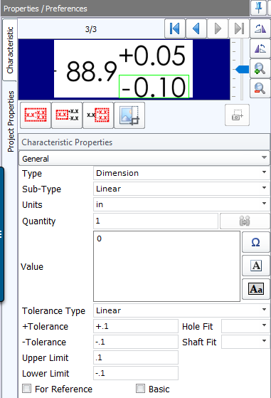
Task: Select the tolerance-only extraction box icon
Action: (x=98, y=115)
